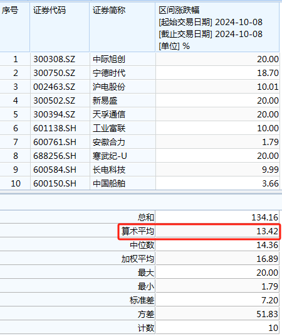The height and width of the screenshot is (336, 282).
Task: Click the highlighted 算术平均 label
Action: (x=138, y=231)
